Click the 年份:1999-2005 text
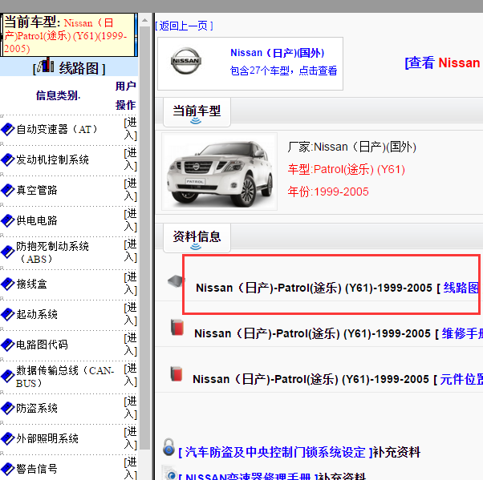Screen dimensions: 483x480 tap(328, 192)
